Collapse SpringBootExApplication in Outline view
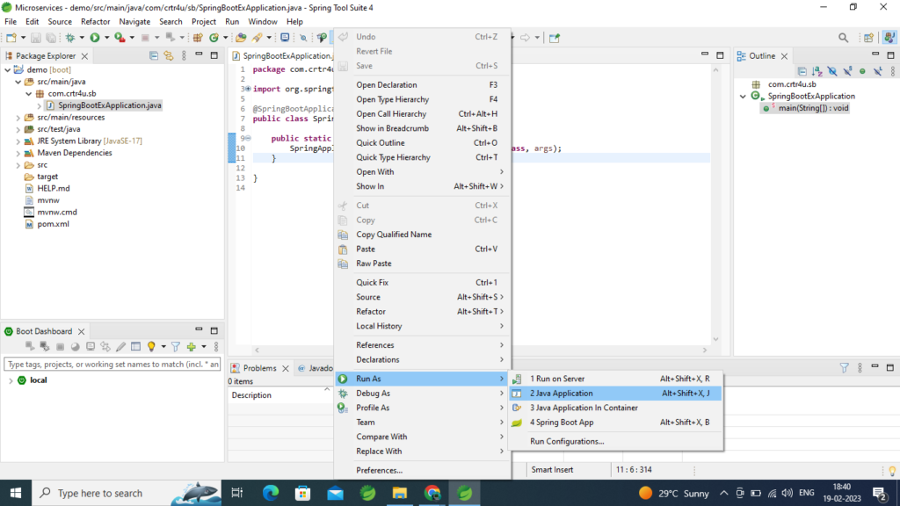Image resolution: width=900 pixels, height=506 pixels. pyautogui.click(x=744, y=97)
